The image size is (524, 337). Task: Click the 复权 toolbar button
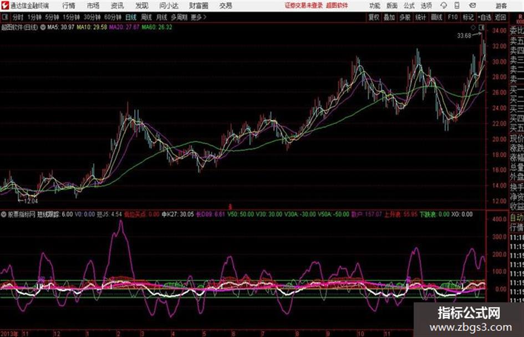374,17
